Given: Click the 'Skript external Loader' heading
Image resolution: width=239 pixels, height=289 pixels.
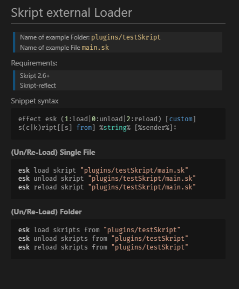Looking at the screenshot, I should pyautogui.click(x=71, y=13).
